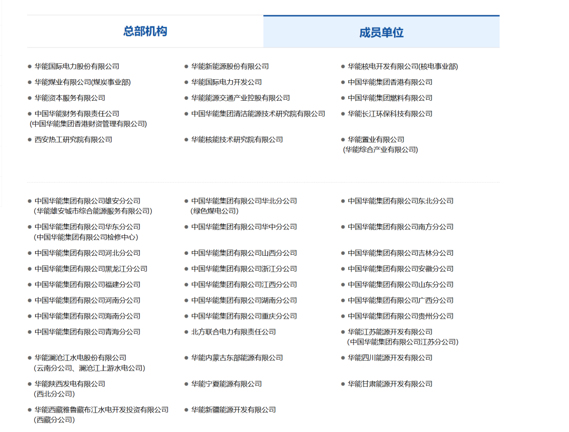
Task: Open 华能西藏雅鲁藏布江水电开发投资有限公司
Action: pyautogui.click(x=102, y=410)
